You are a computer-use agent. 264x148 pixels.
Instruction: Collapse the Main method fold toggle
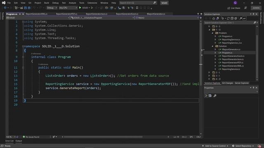click(23, 67)
